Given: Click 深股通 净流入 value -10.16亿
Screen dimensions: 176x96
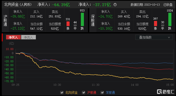Looking at the screenshot, I should coord(105,29).
